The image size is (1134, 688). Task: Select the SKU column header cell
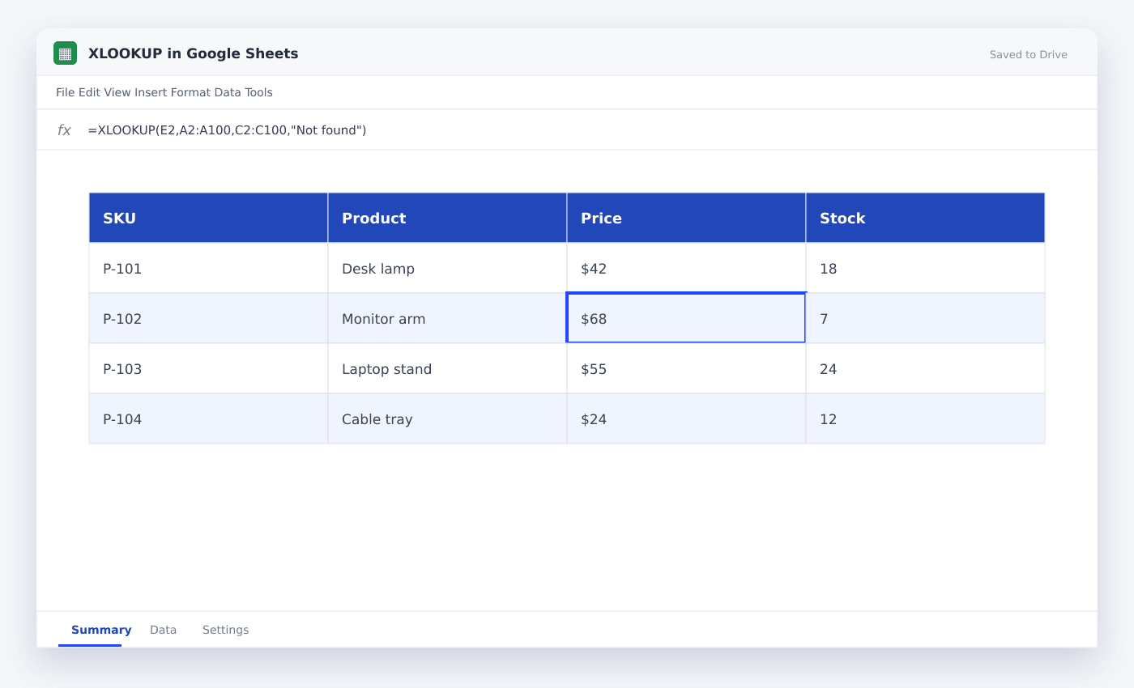(x=208, y=218)
